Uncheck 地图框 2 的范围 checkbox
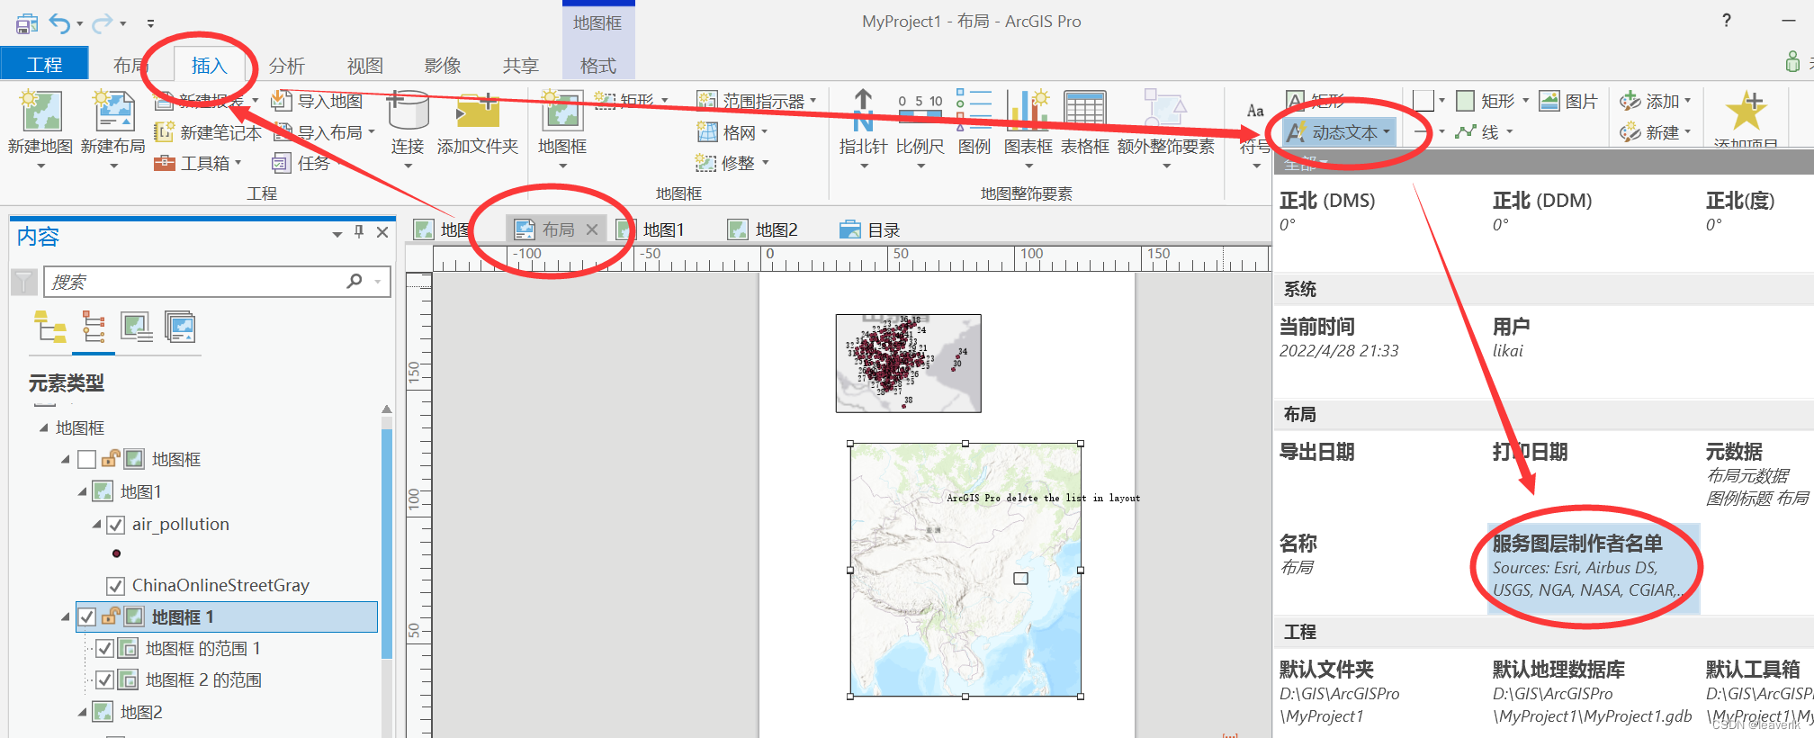The image size is (1814, 738). [x=104, y=679]
